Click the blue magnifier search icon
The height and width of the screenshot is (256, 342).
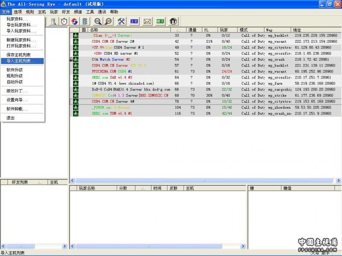pyautogui.click(x=98, y=21)
